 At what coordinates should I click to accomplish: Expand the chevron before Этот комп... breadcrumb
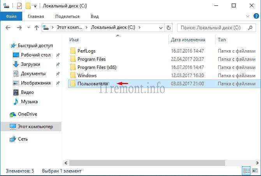coord(53,27)
